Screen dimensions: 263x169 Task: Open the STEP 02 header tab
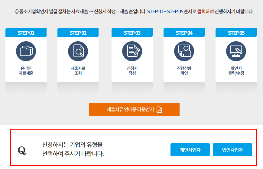(78, 33)
